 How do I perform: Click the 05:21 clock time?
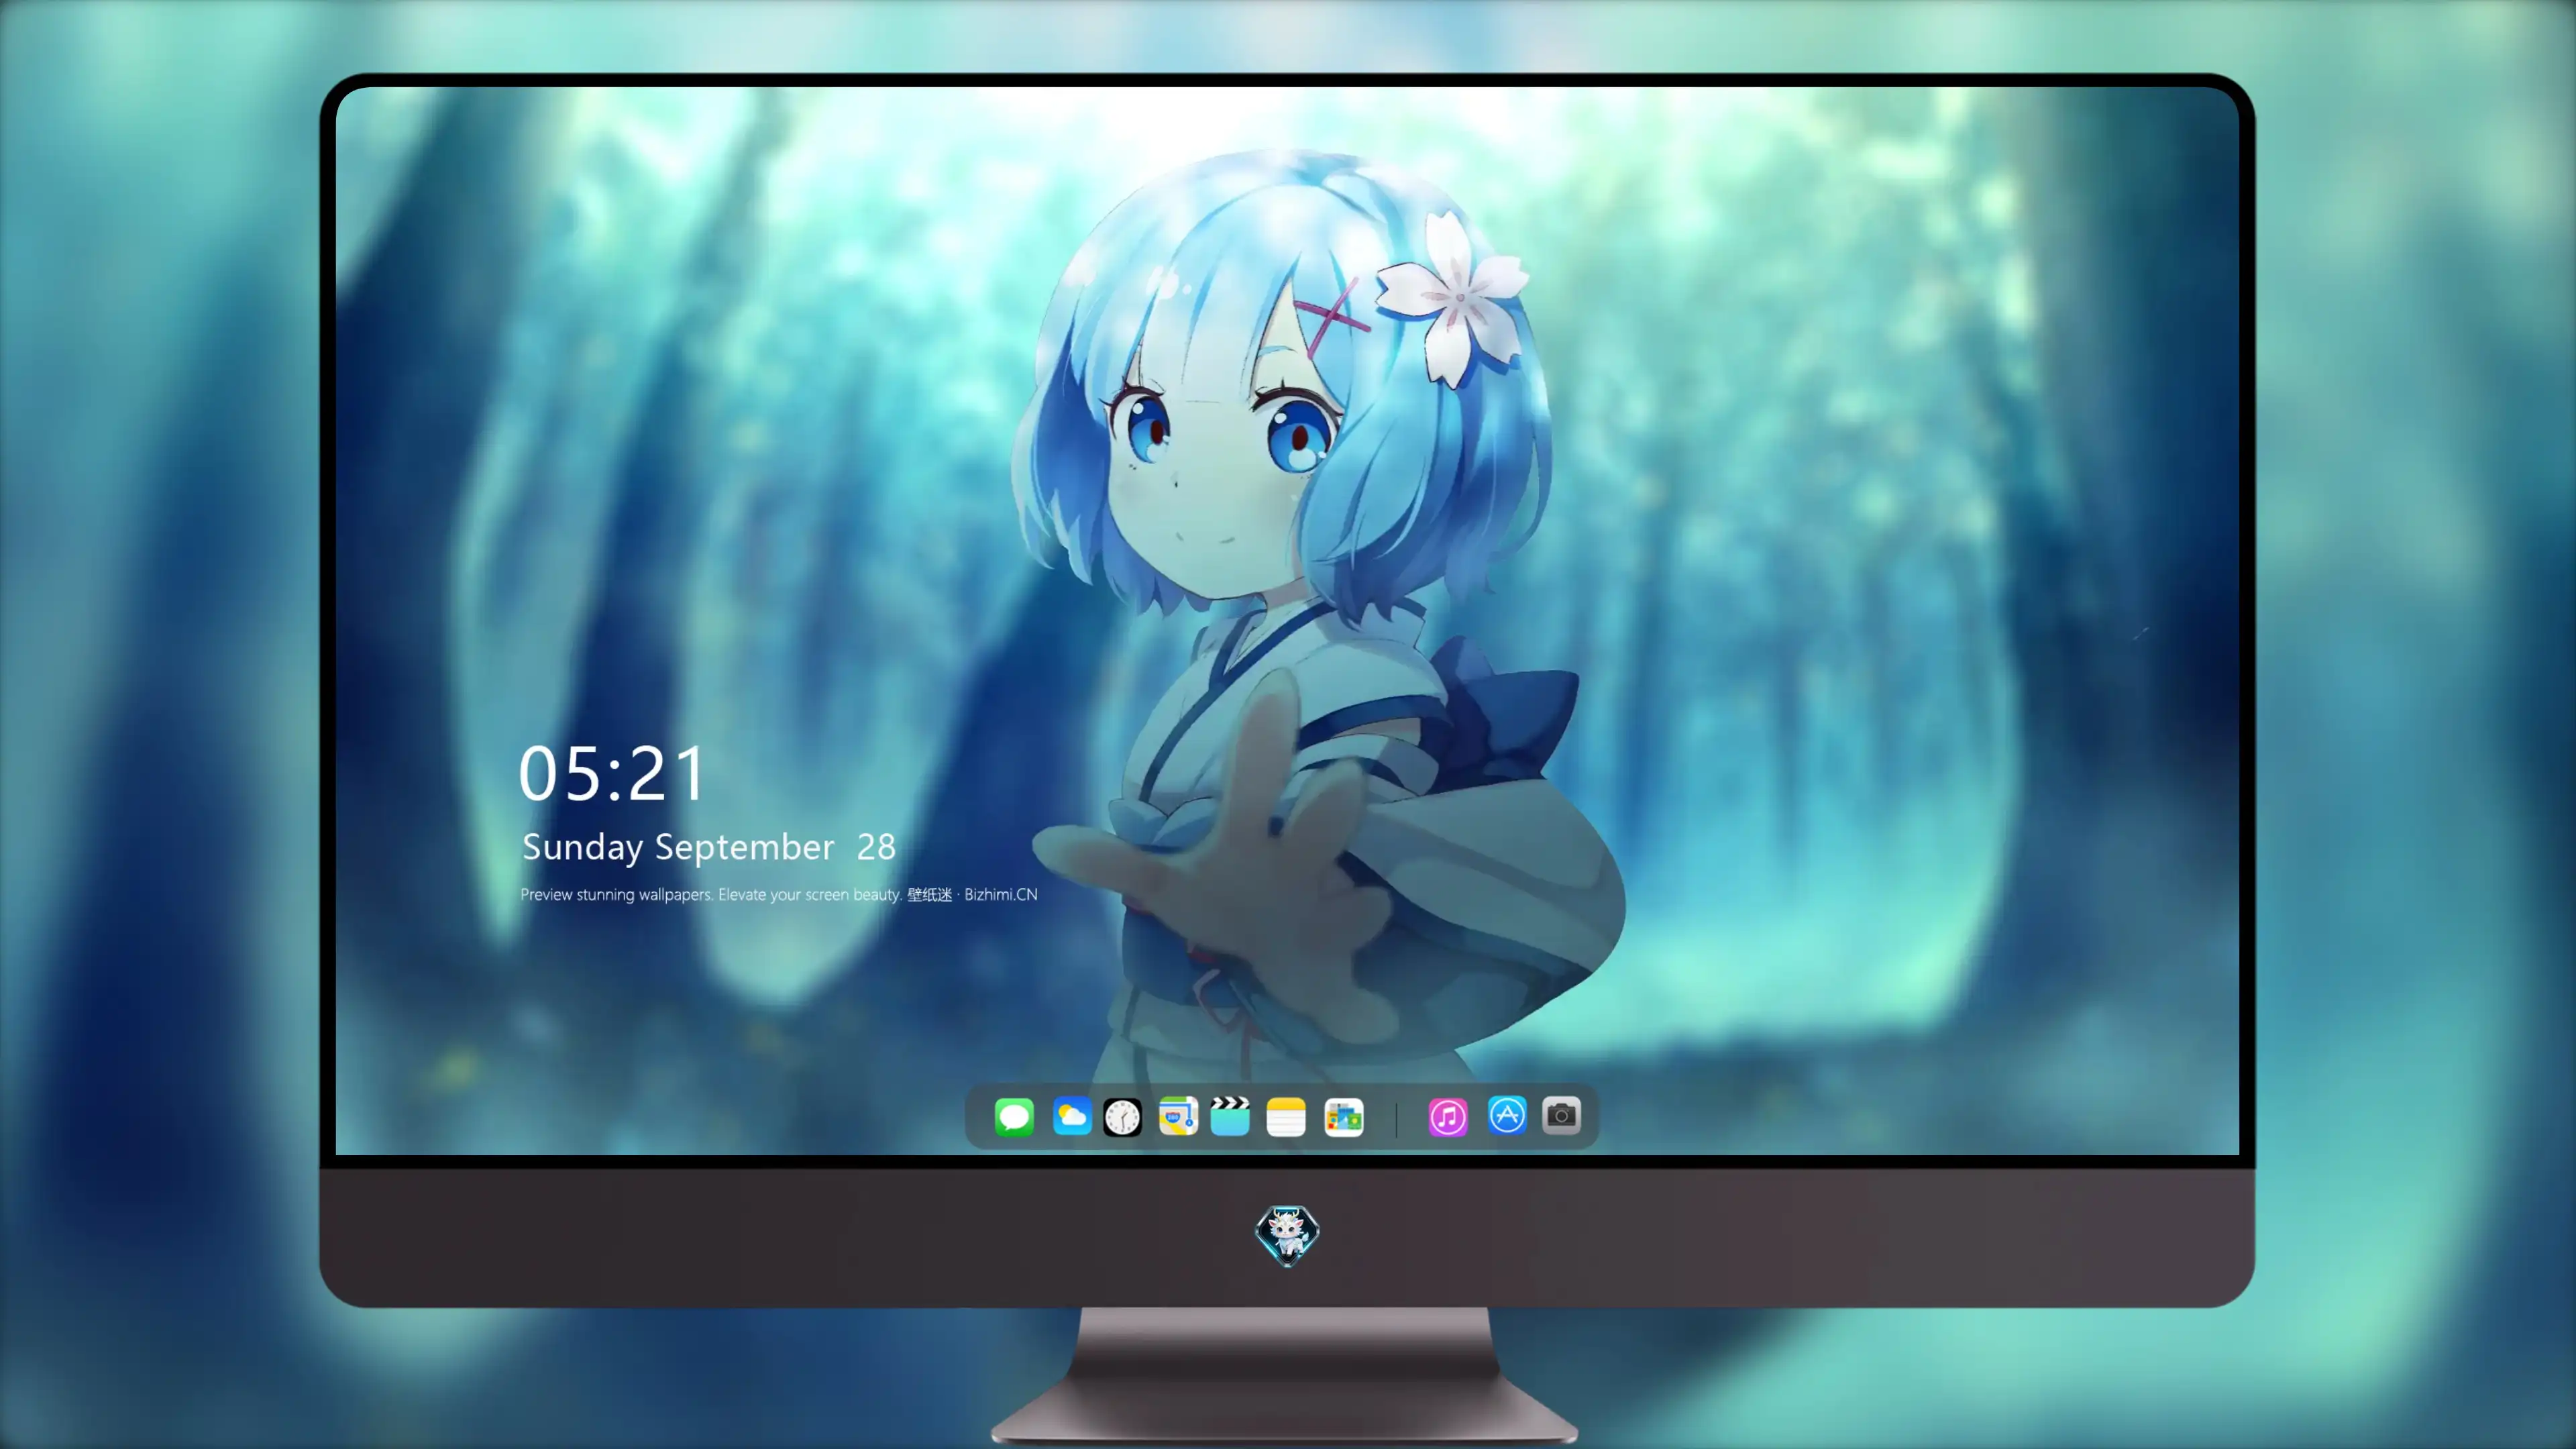(612, 774)
